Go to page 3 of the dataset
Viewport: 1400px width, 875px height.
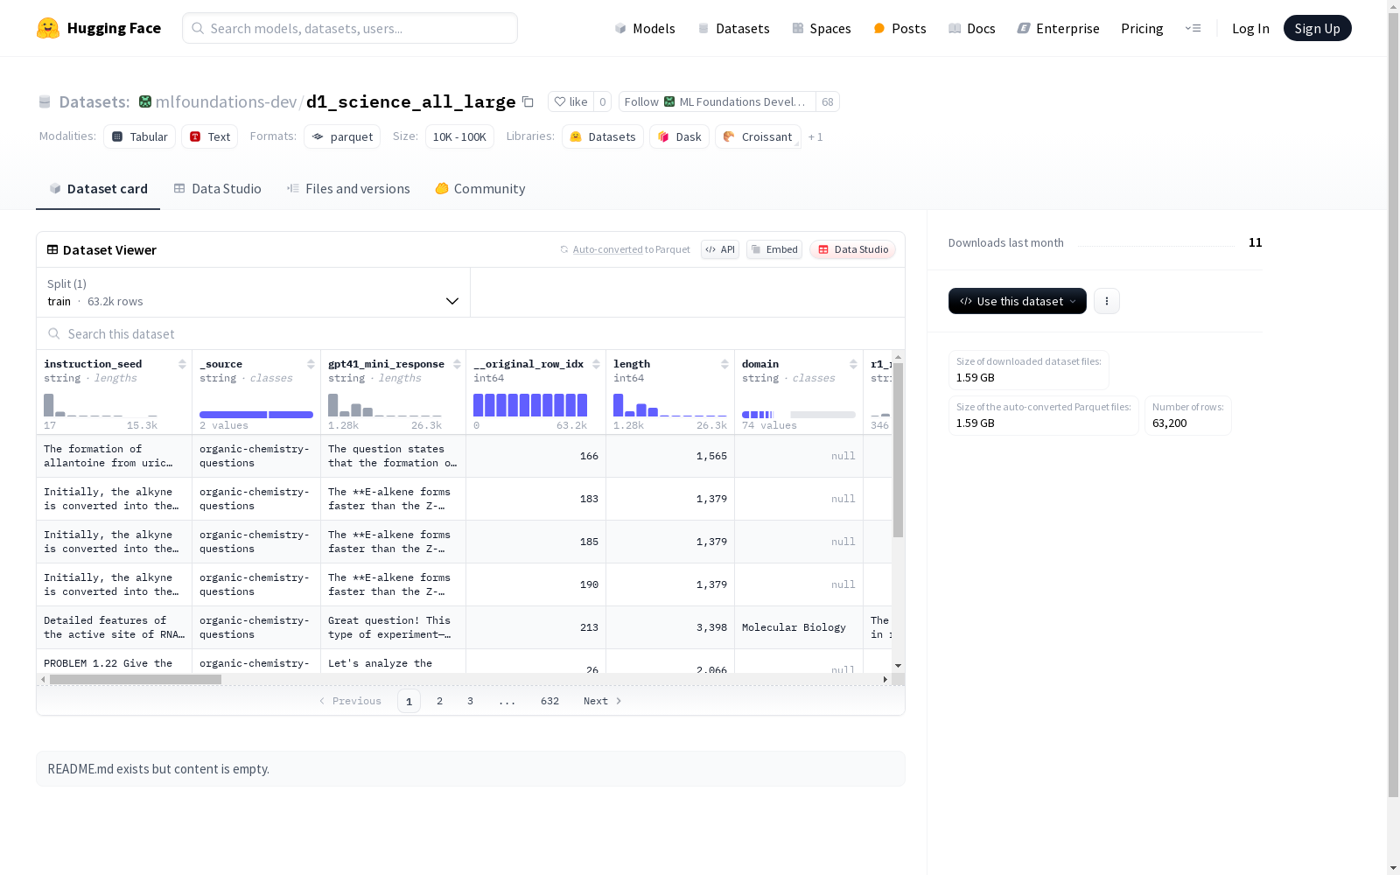[x=470, y=701]
